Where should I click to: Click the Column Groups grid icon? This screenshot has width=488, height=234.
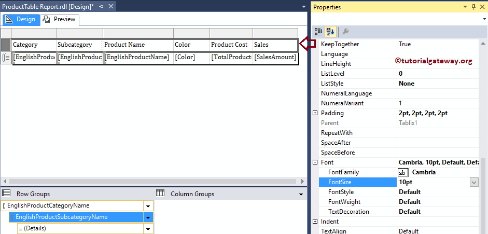161,194
